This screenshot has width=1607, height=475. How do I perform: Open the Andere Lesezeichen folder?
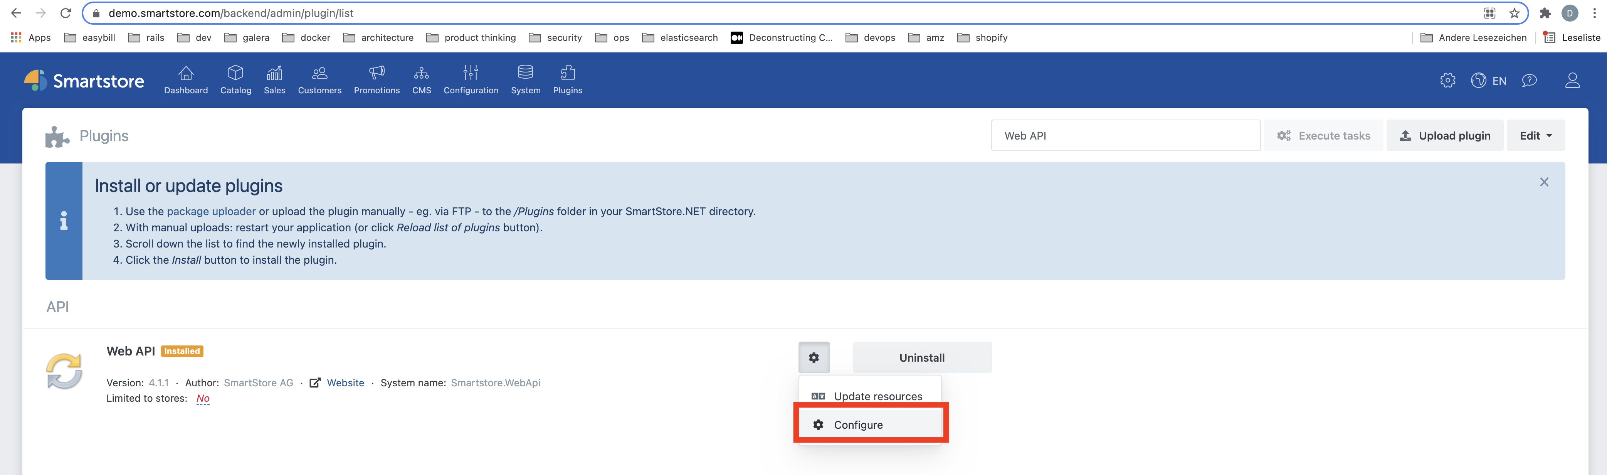[1474, 37]
